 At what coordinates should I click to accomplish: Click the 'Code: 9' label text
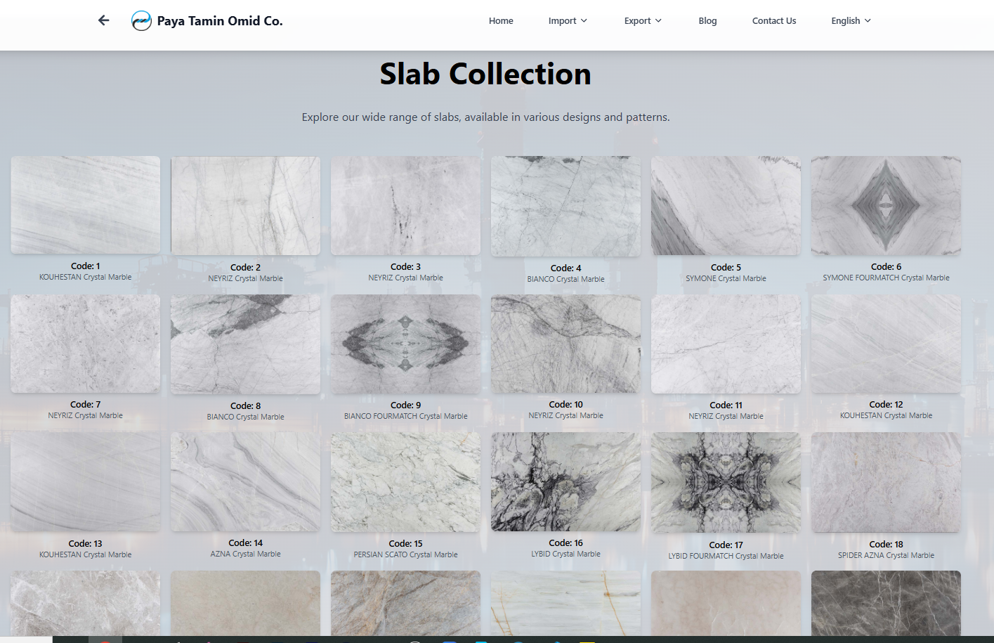pos(406,405)
